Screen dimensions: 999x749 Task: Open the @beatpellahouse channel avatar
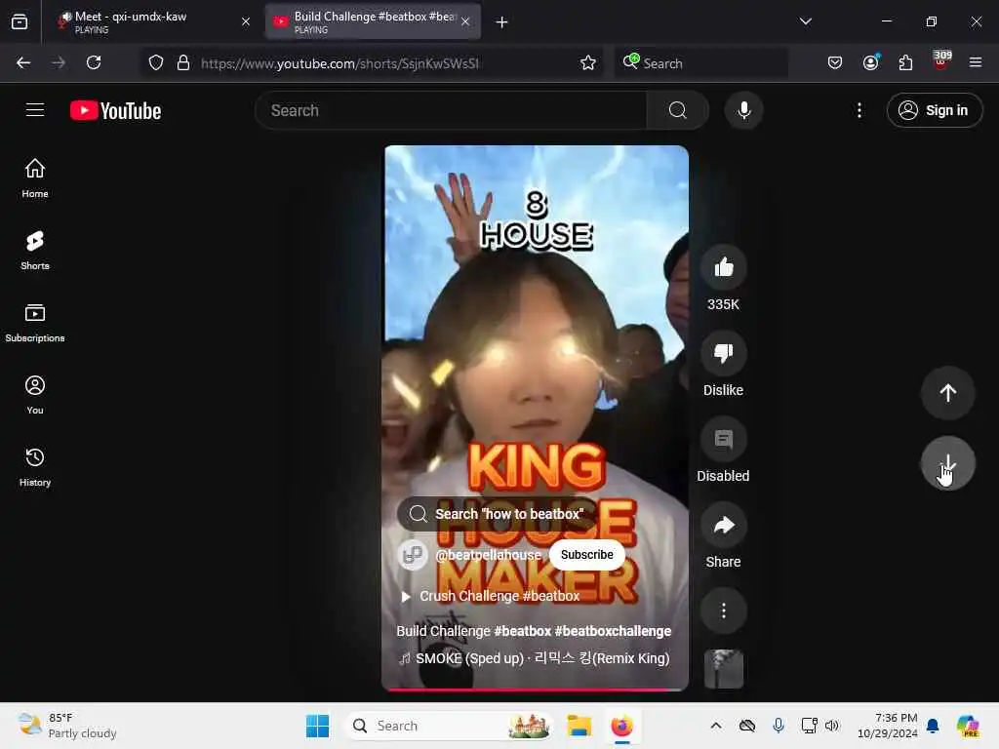pos(413,555)
